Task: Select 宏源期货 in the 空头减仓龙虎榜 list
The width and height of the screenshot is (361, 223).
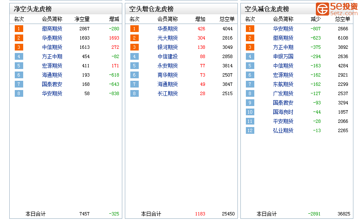Action: 283,75
